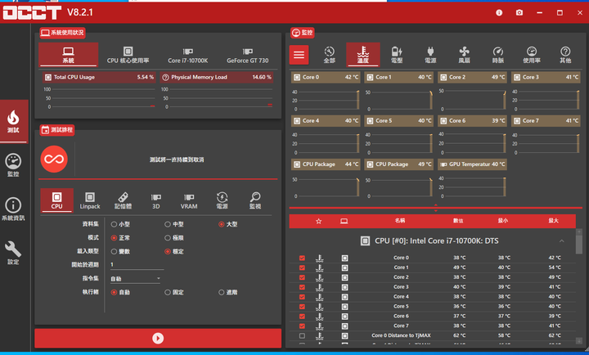Select the Temperature sensors tab
The image size is (589, 355).
click(363, 55)
